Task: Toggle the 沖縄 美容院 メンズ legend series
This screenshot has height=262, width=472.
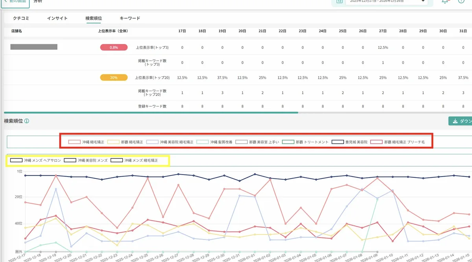Action: pyautogui.click(x=86, y=160)
